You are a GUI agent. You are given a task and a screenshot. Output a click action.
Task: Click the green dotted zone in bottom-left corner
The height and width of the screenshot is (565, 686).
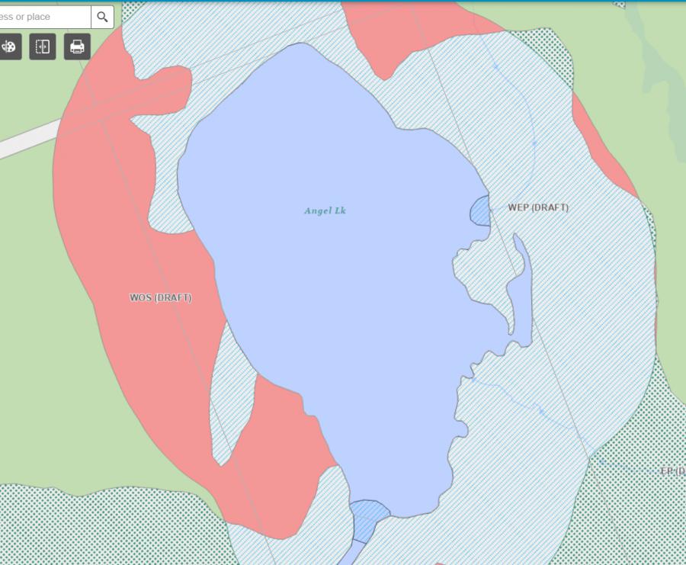click(x=76, y=526)
